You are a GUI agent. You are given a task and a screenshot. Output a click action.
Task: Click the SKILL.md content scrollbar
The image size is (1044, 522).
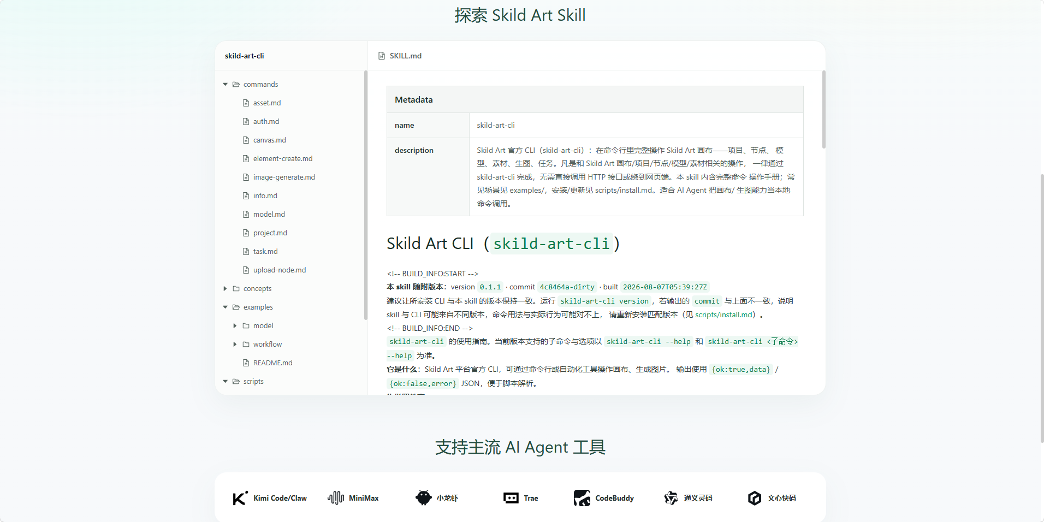point(824,109)
